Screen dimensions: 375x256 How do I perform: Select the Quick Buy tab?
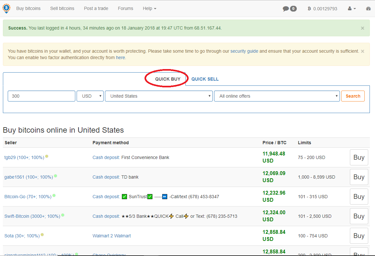[168, 79]
